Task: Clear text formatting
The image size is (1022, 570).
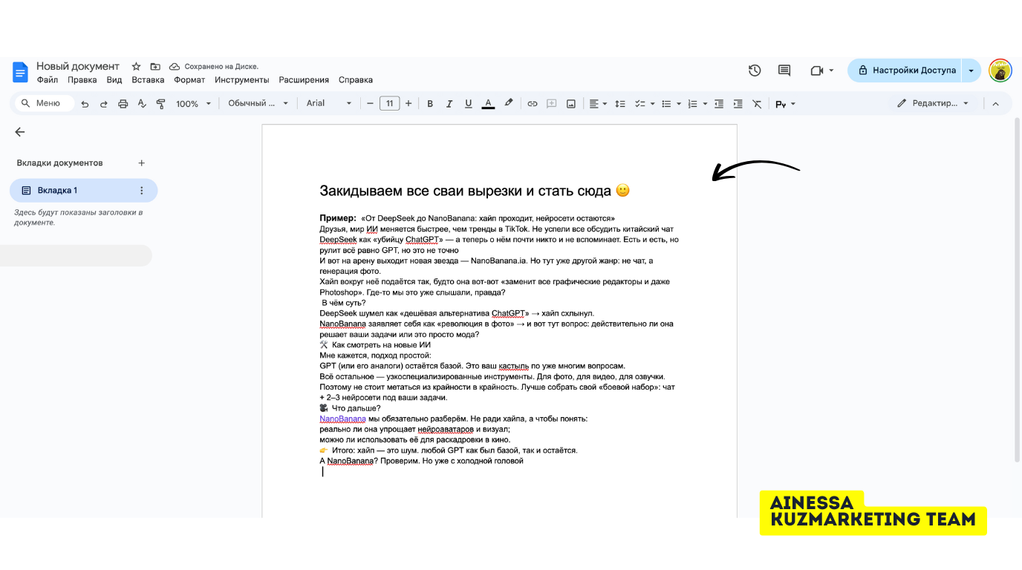Action: click(757, 104)
